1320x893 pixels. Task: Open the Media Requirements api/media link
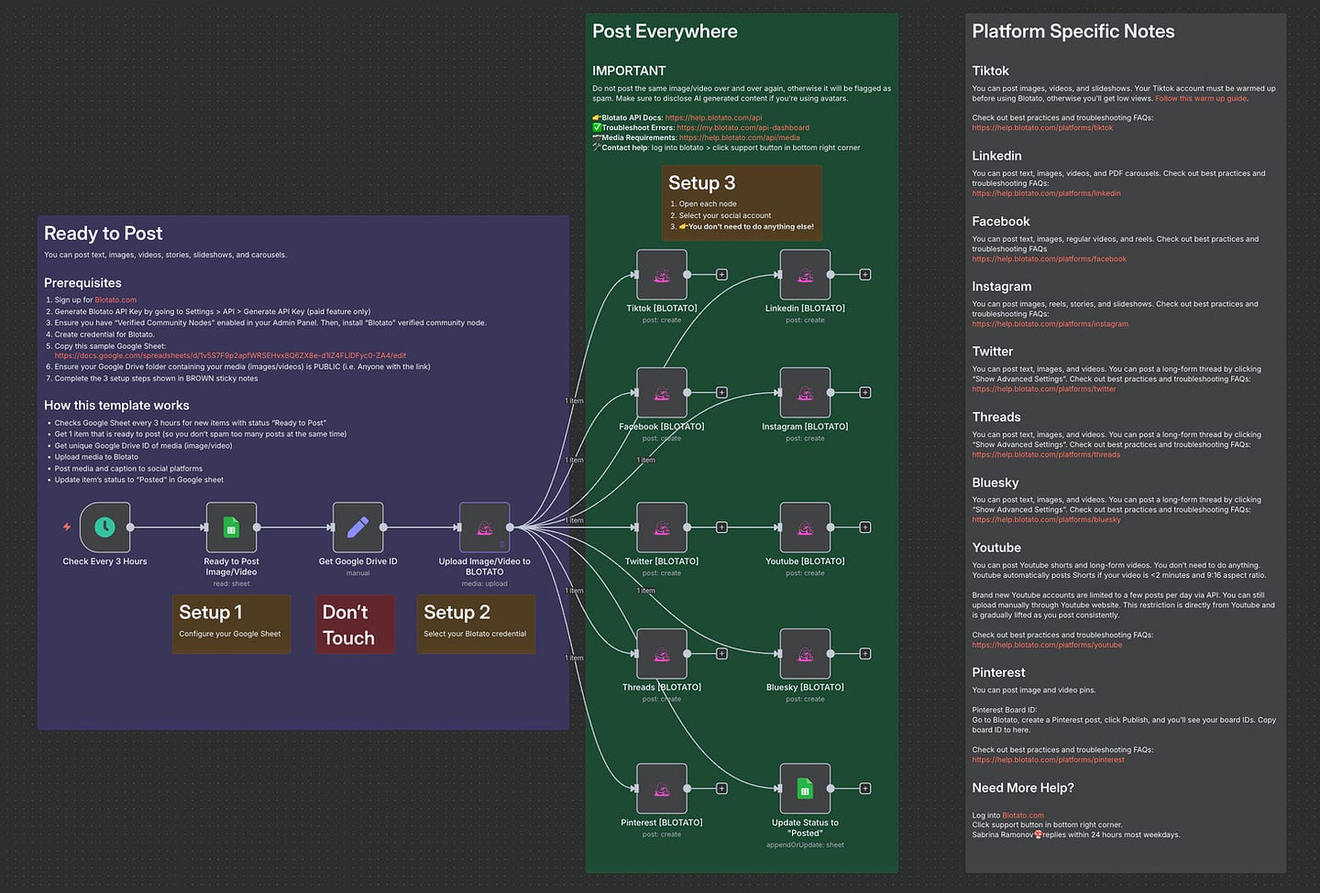click(739, 137)
